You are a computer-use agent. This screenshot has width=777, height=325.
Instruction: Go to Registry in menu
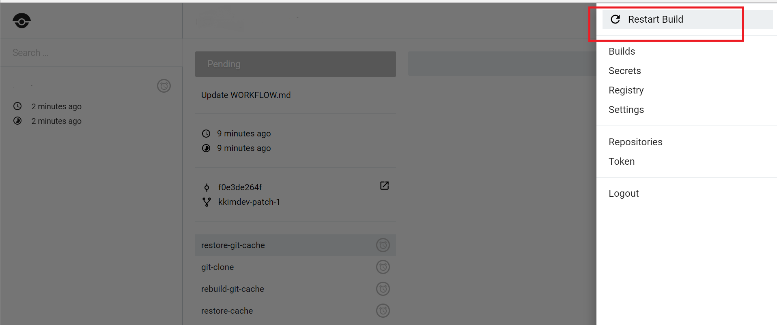tap(626, 90)
